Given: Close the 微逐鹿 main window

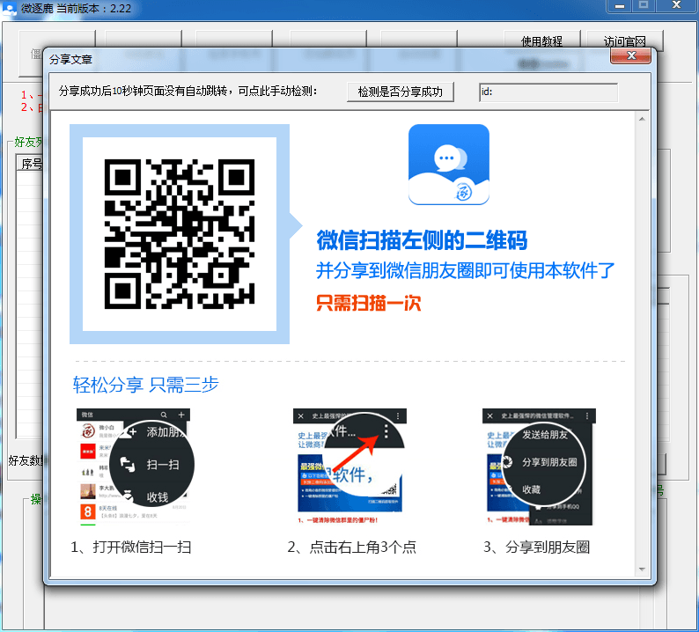Looking at the screenshot, I should (x=676, y=5).
